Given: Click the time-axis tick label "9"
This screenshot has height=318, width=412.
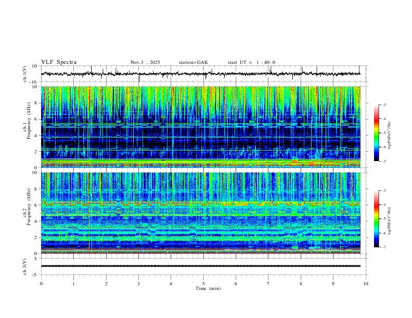Looking at the screenshot, I should [x=333, y=284].
